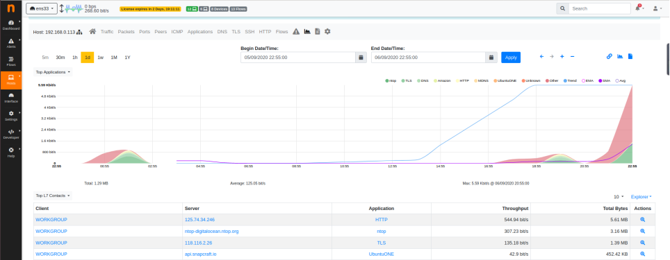Screen dimensions: 670x260
Task: Click the Apply button
Action: point(511,57)
